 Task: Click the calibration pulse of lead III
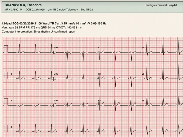coord(6,102)
